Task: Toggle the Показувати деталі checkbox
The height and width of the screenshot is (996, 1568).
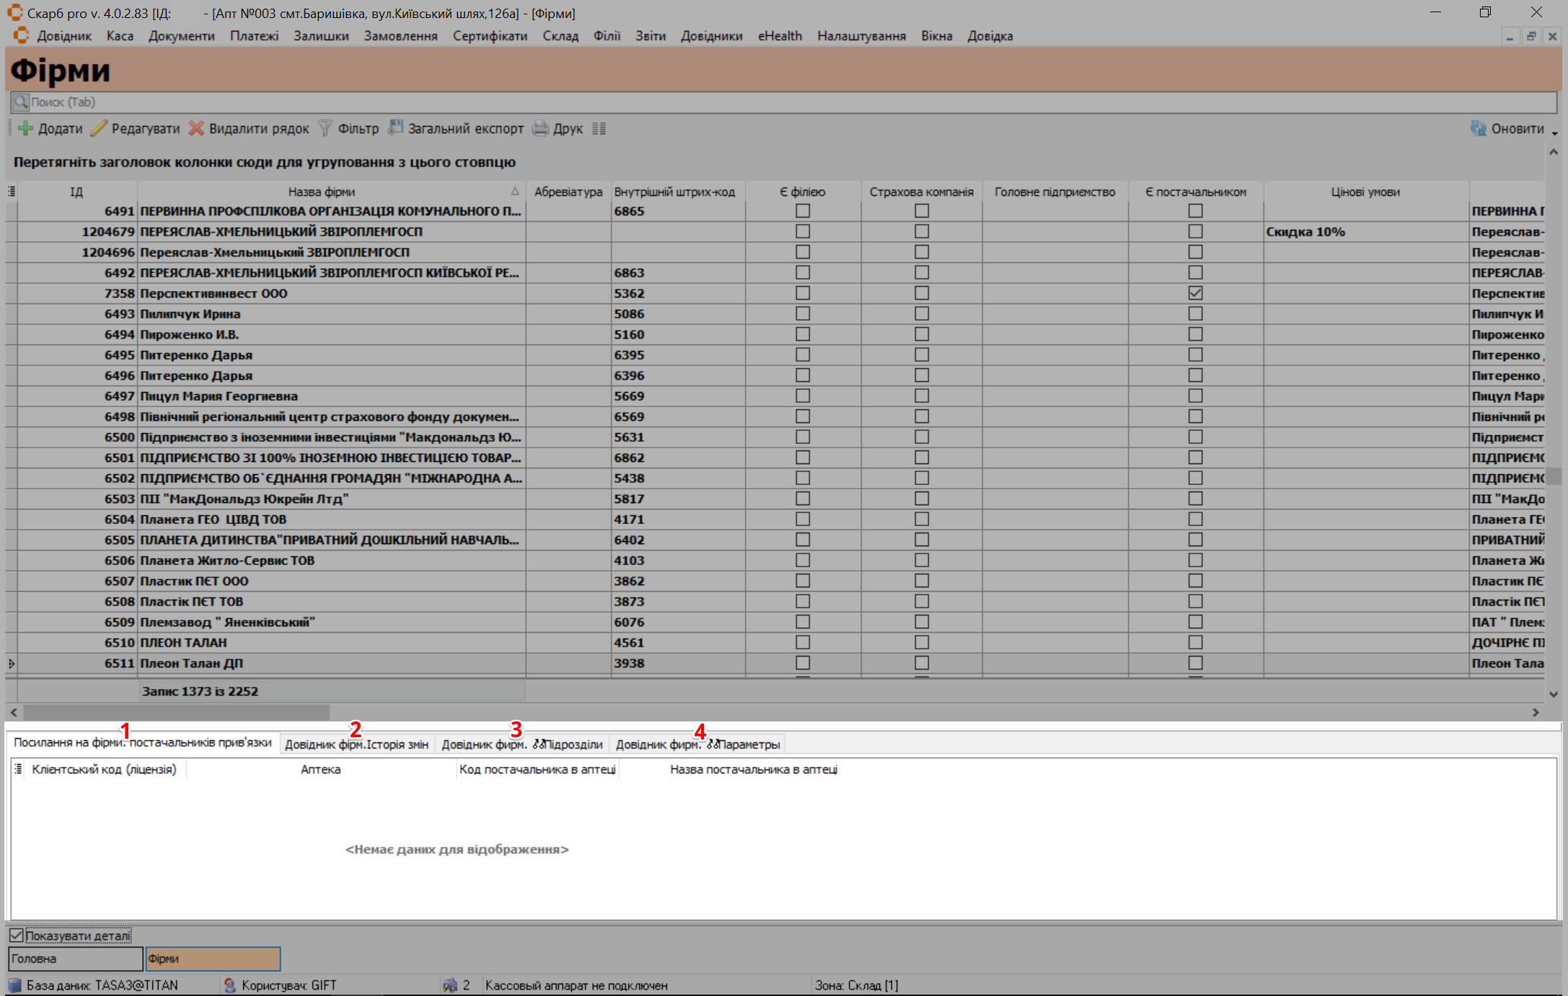Action: [17, 935]
